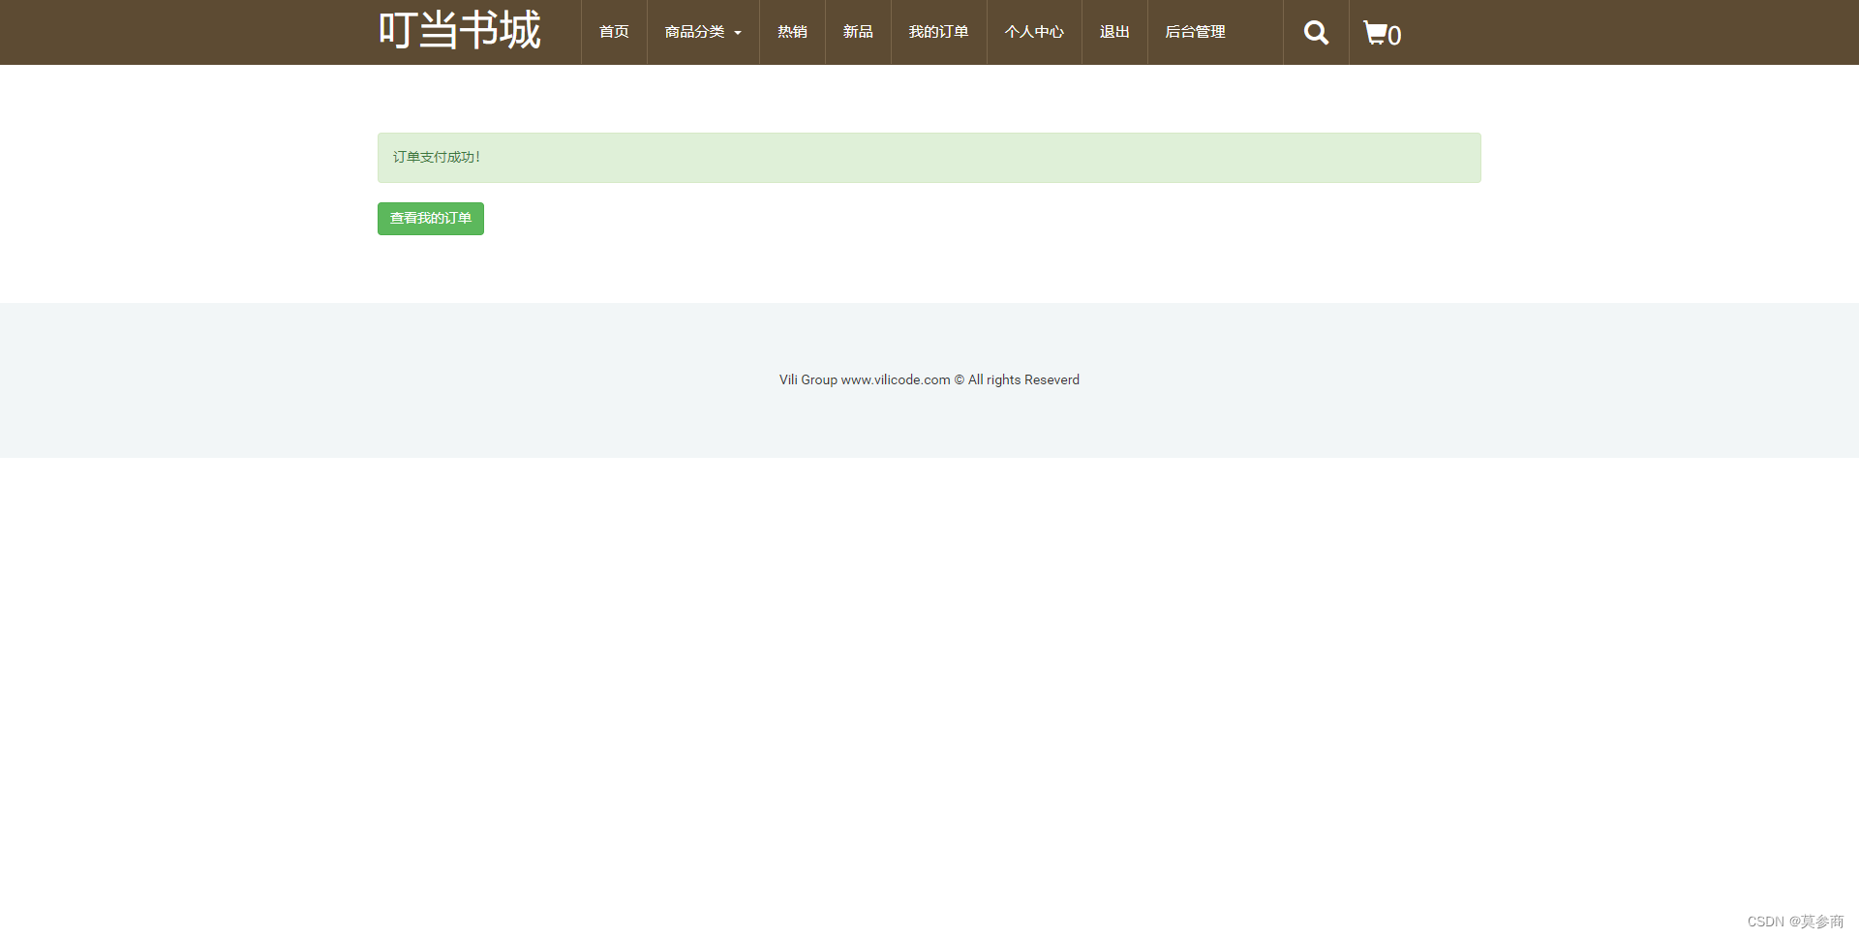Click the Vili Group www.vilicode.com footer text
The height and width of the screenshot is (938, 1859).
[929, 379]
